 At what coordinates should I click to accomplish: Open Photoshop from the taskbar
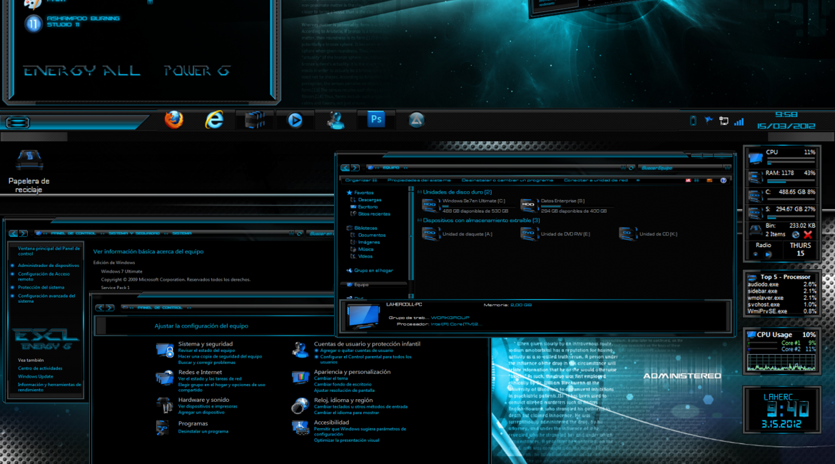[x=376, y=120]
